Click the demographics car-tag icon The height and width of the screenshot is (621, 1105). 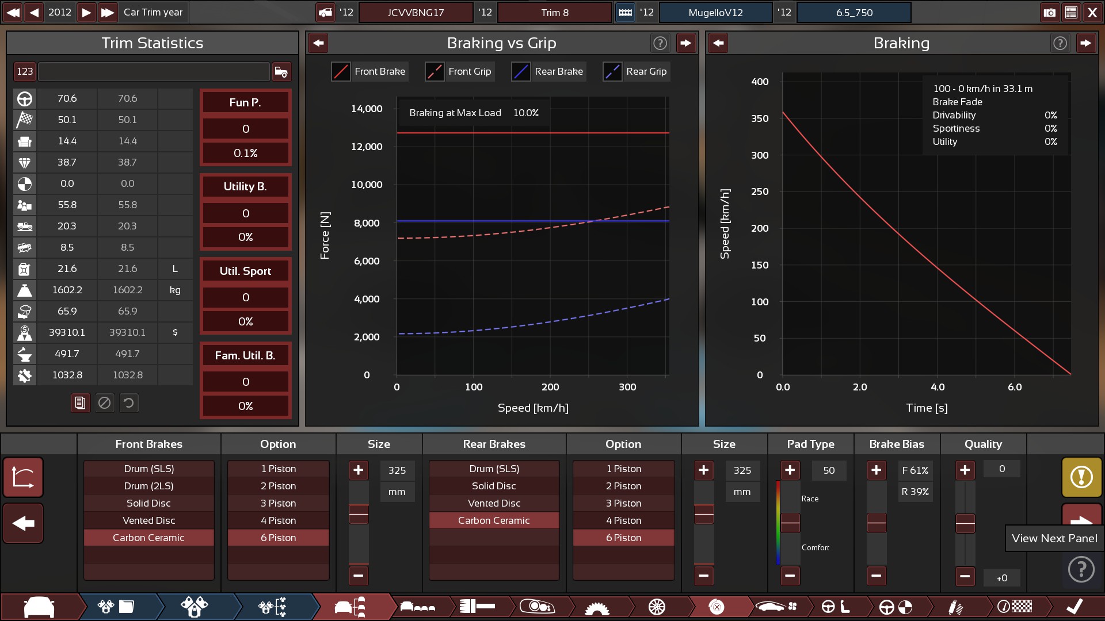click(x=281, y=72)
